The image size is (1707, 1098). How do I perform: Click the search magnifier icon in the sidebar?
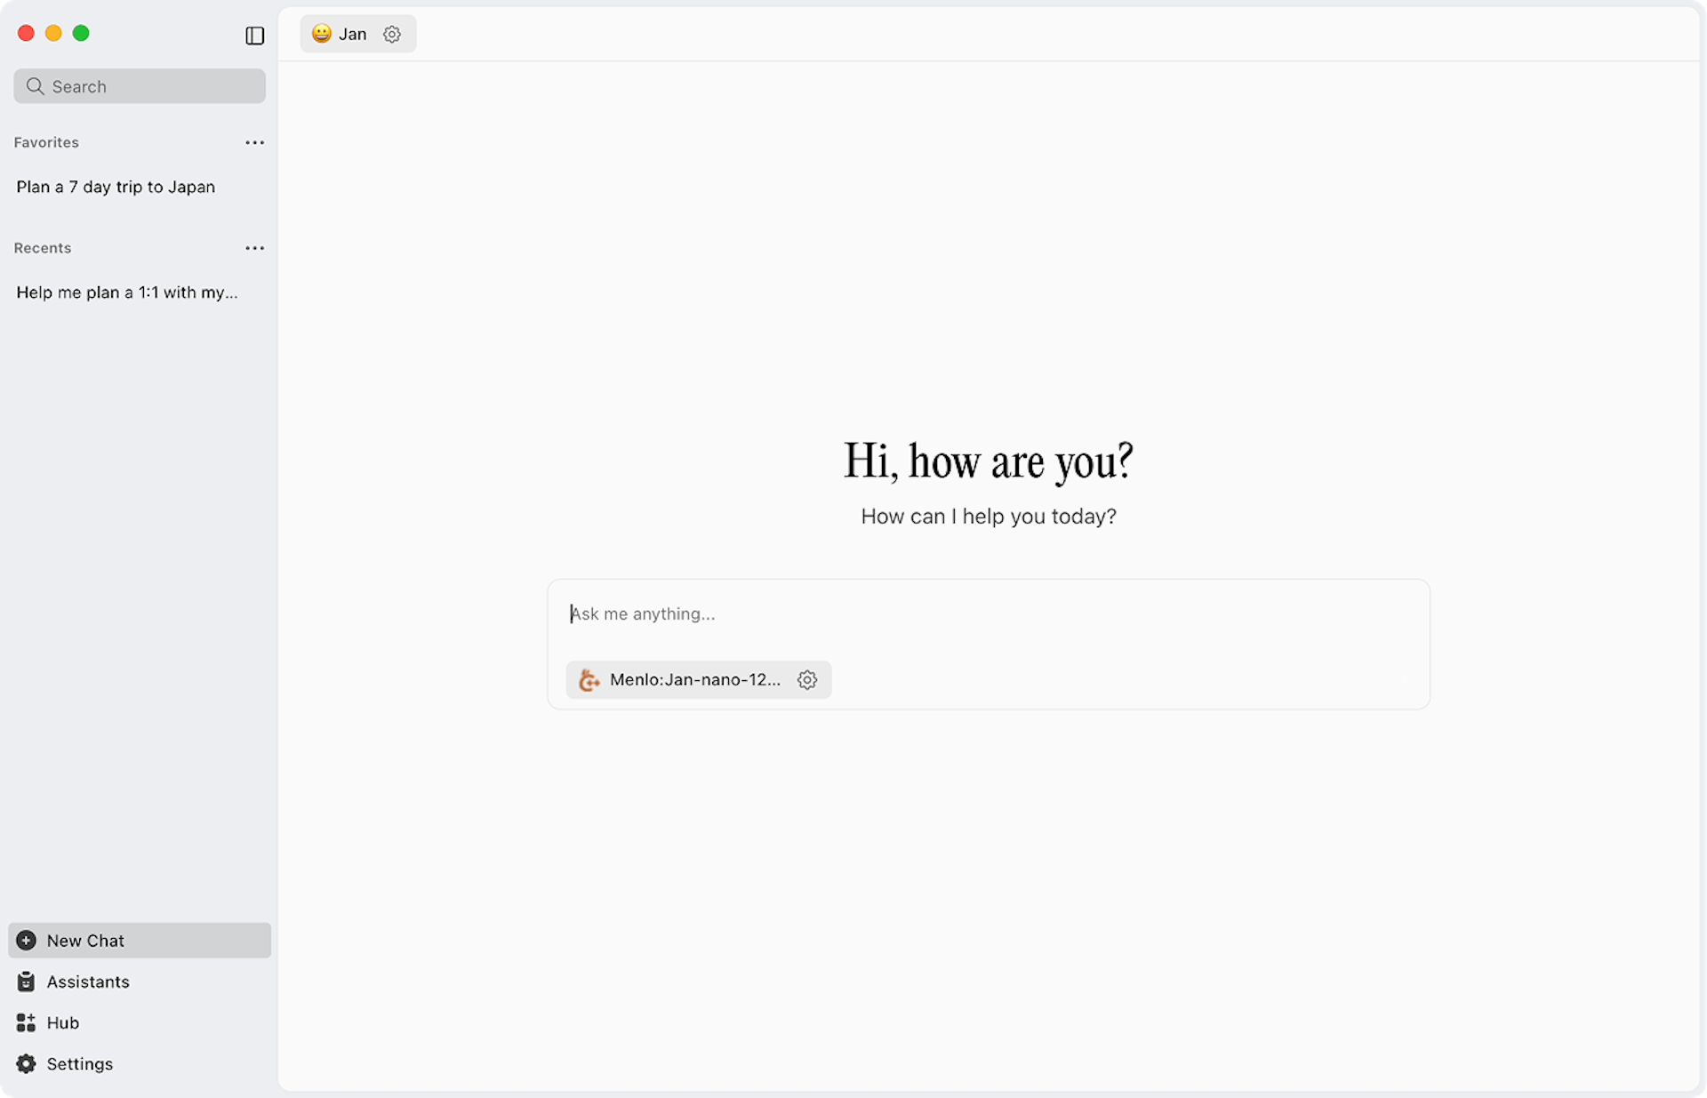coord(36,86)
